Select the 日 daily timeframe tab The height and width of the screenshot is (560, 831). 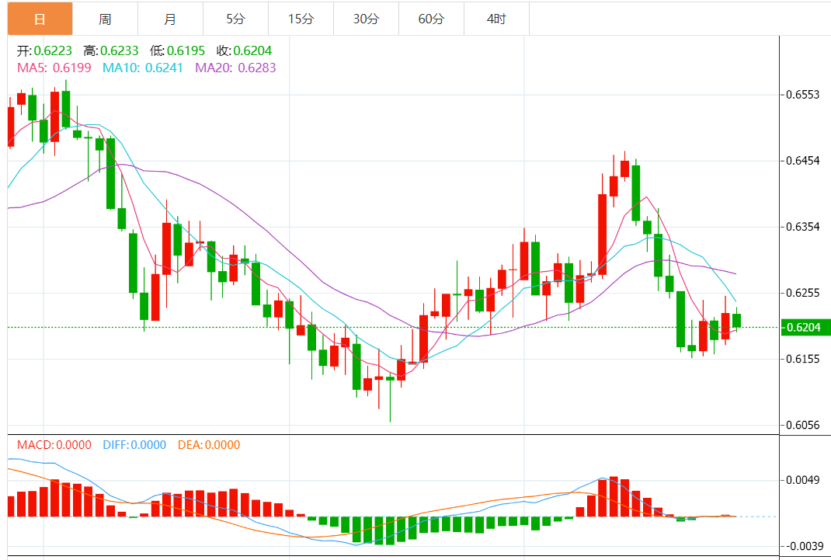[x=40, y=19]
